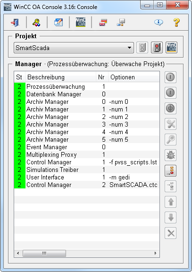Open help via the question mark icon
Viewport: 192px width, 272px height.
(176, 22)
